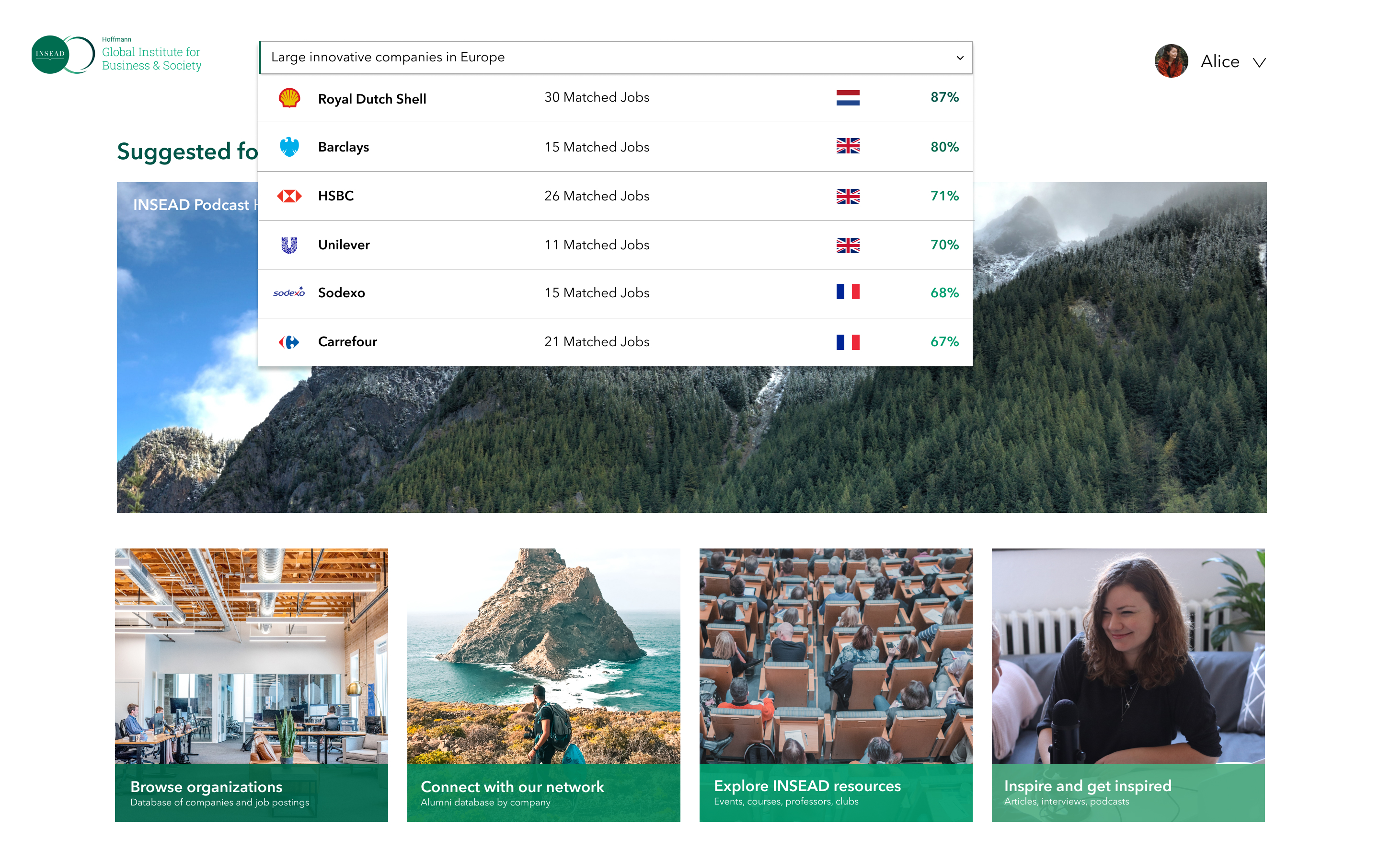Select HSBC 26 Matched Jobs entry

coord(597,196)
